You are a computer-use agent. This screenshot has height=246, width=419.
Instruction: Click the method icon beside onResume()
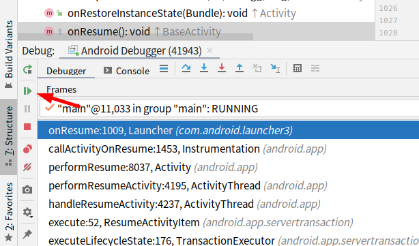click(49, 31)
